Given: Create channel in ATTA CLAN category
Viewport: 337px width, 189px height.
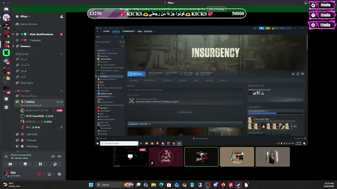Looking at the screenshot, I should click(61, 54).
